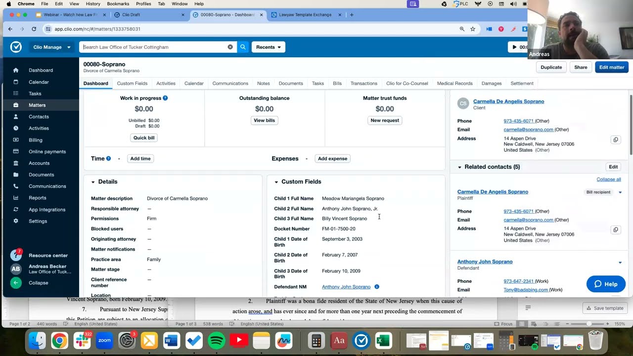Open Carmella De Angelis Soprano client link

point(508,101)
